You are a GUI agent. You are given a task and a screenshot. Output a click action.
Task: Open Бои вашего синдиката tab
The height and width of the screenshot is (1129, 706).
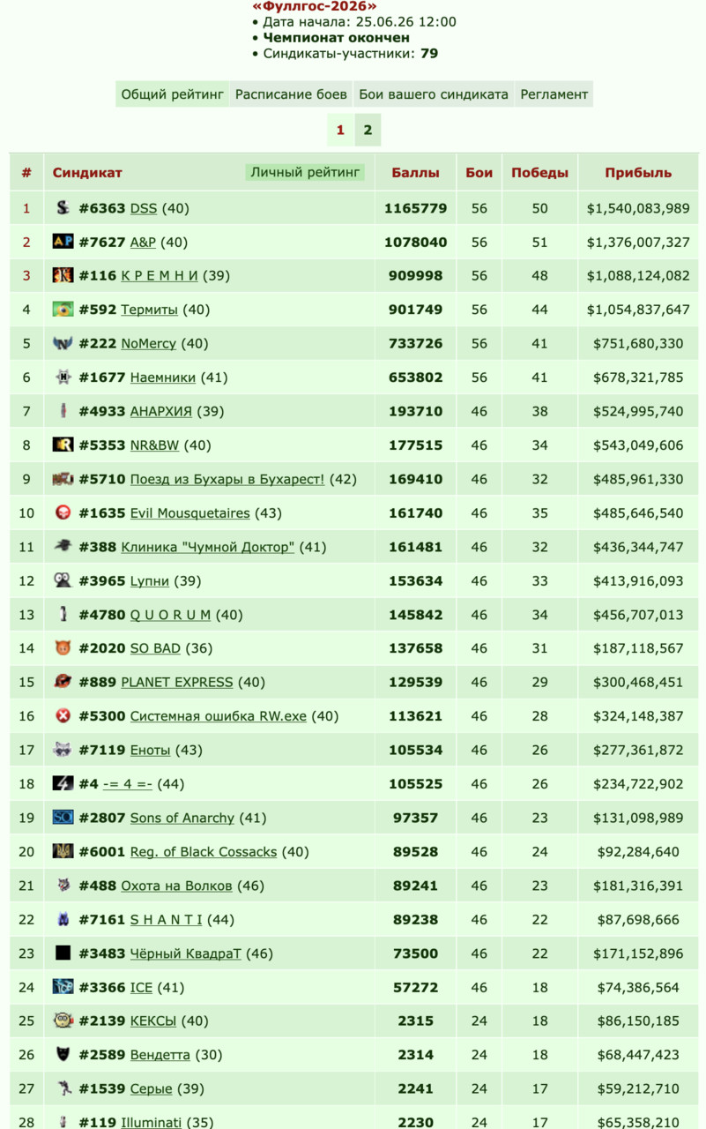434,94
